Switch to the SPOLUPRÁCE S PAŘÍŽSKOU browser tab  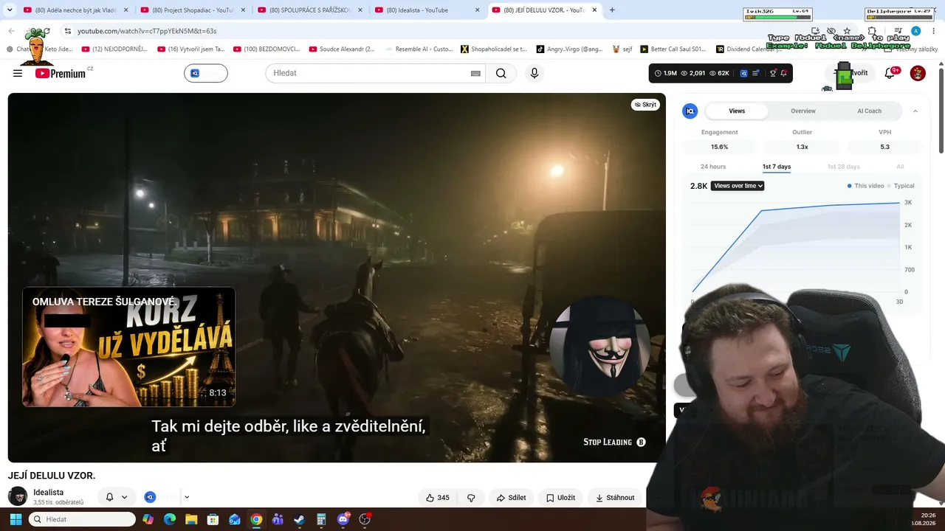310,10
